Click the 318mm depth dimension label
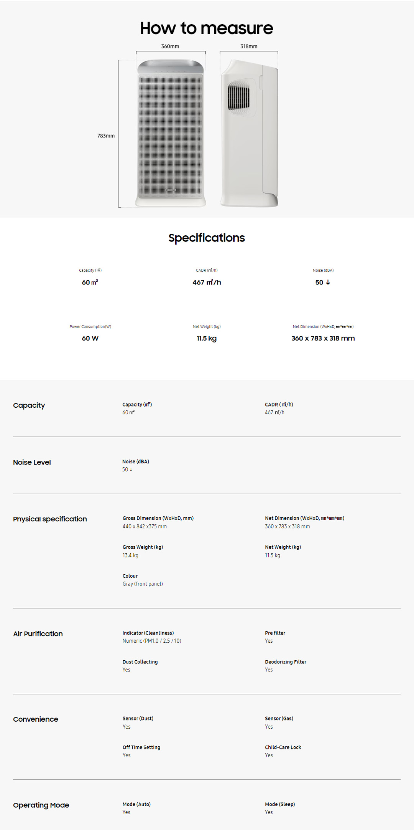 tap(249, 46)
